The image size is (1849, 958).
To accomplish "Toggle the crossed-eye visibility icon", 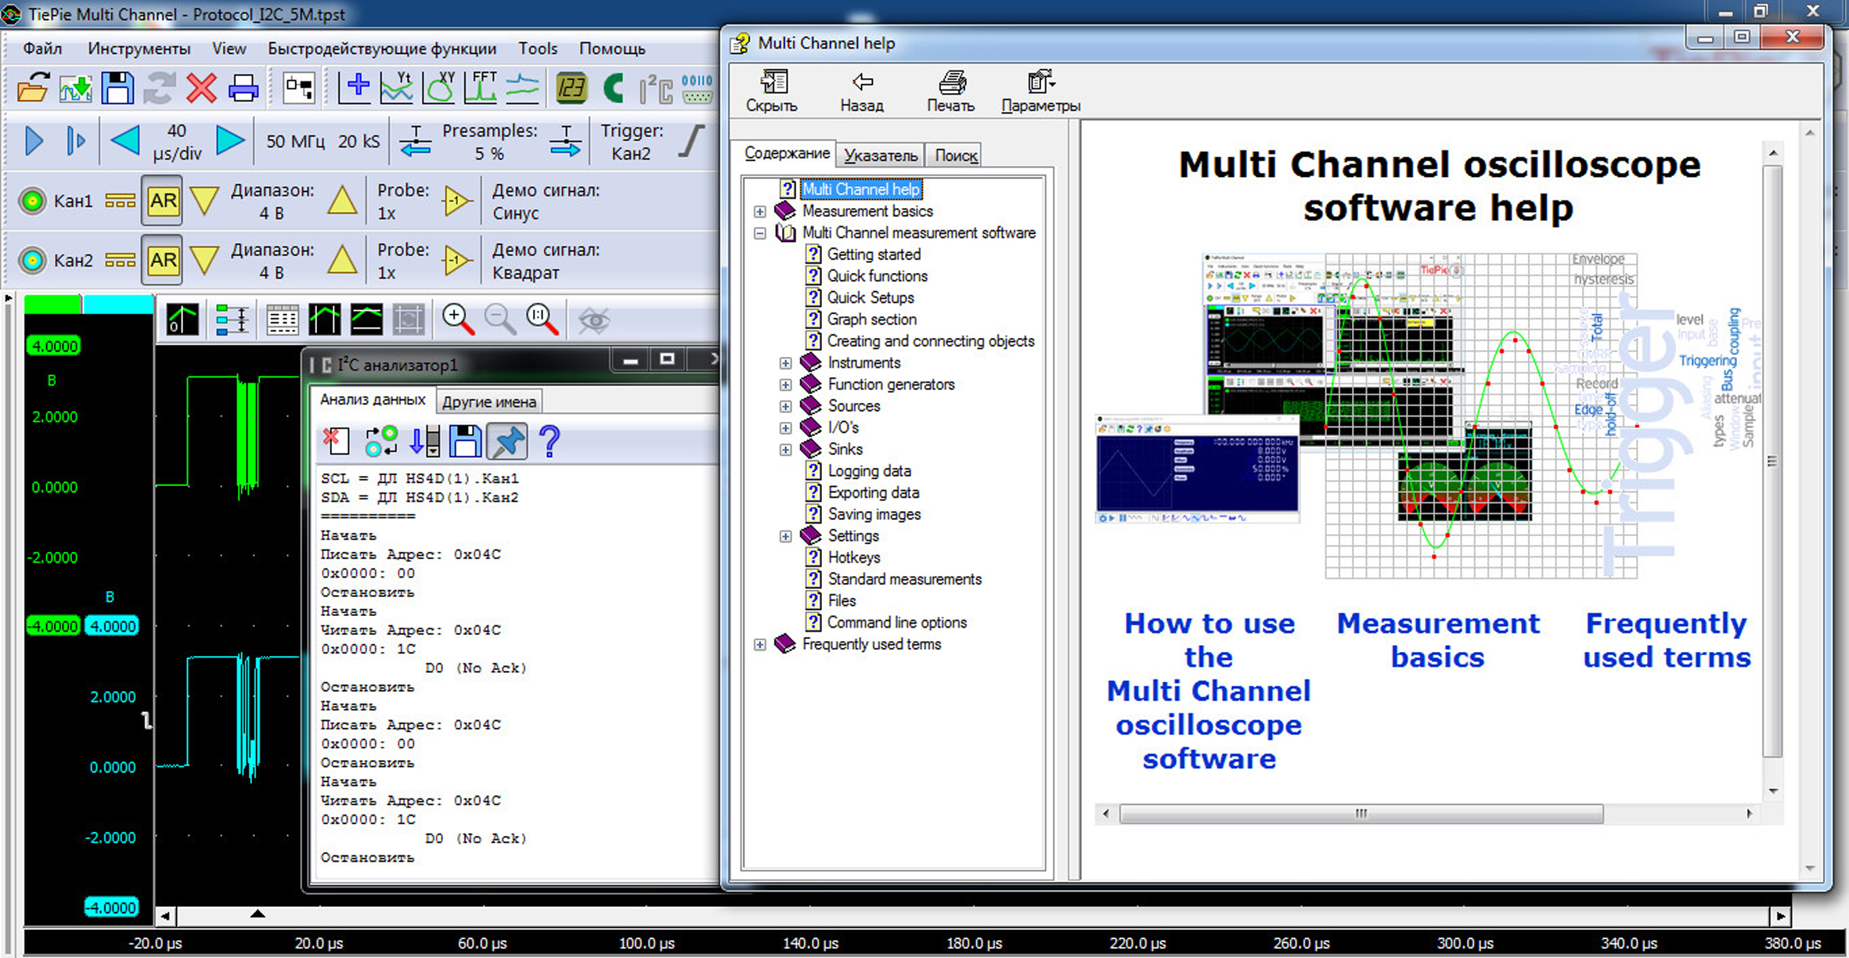I will click(593, 319).
